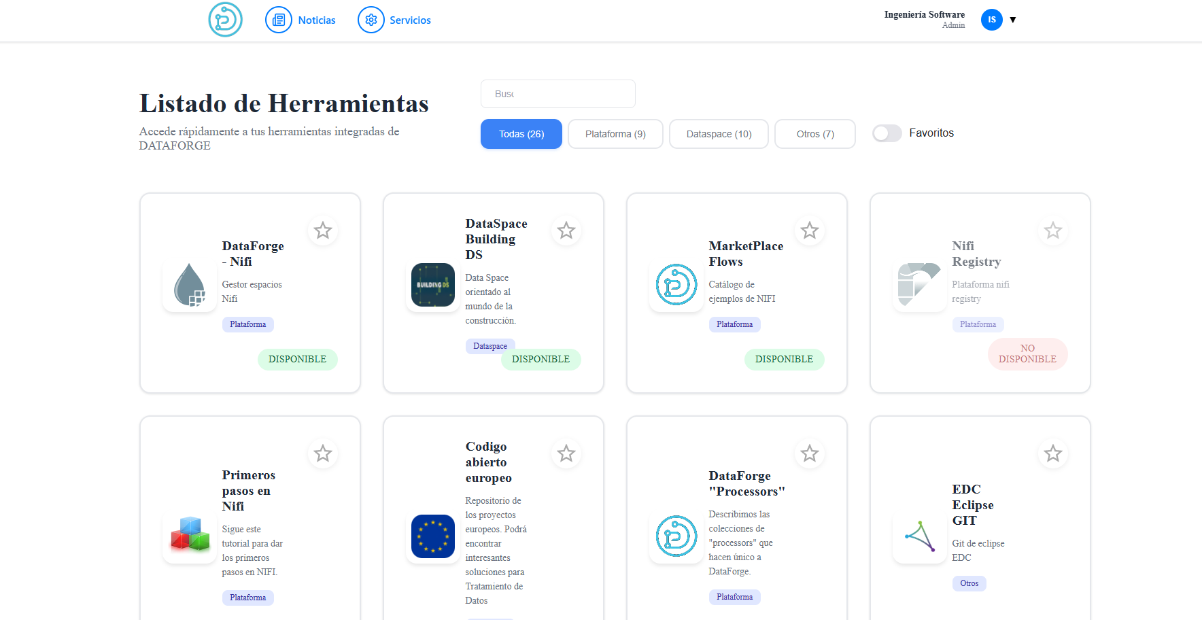The height and width of the screenshot is (620, 1202).
Task: Select the Dataspace (10) filter tab
Action: (x=719, y=134)
